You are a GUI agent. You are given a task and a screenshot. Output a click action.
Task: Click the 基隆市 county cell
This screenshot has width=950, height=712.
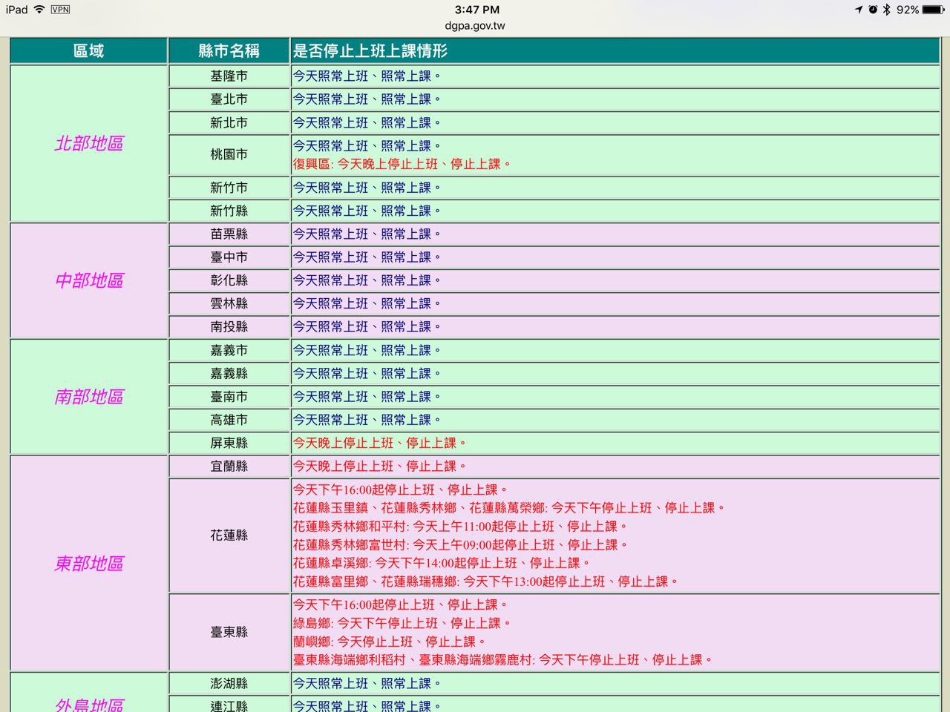point(229,76)
